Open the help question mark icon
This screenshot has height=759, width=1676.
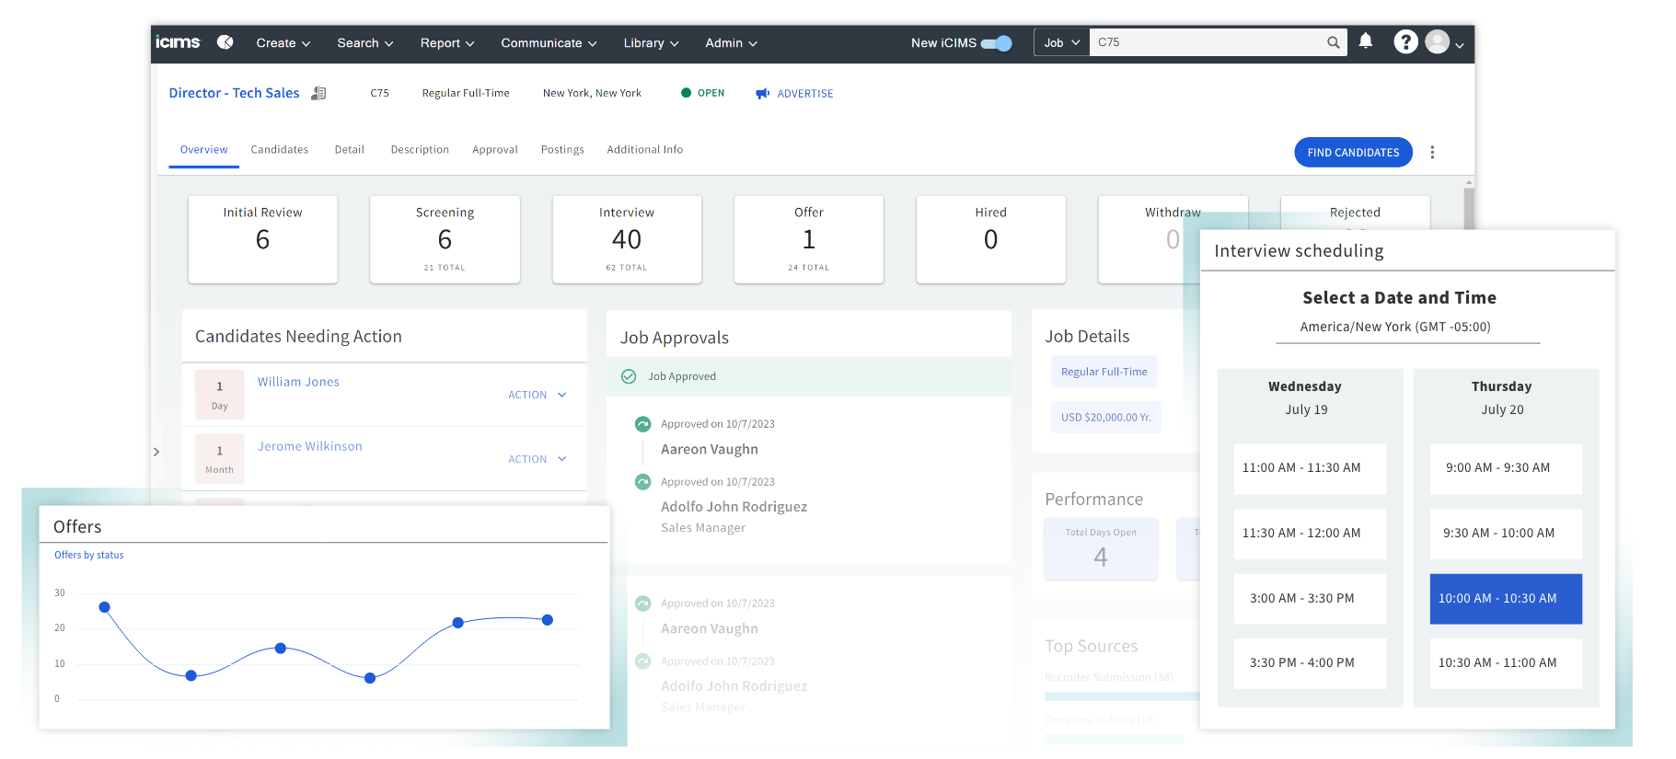coord(1404,42)
